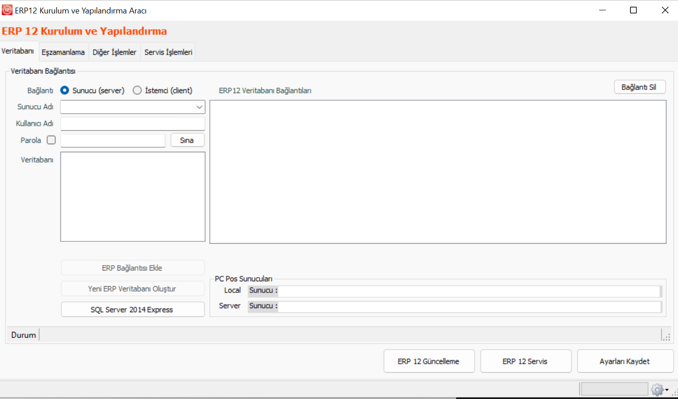
Task: Open dropdown arrow next to gear icon
Action: tap(667, 390)
